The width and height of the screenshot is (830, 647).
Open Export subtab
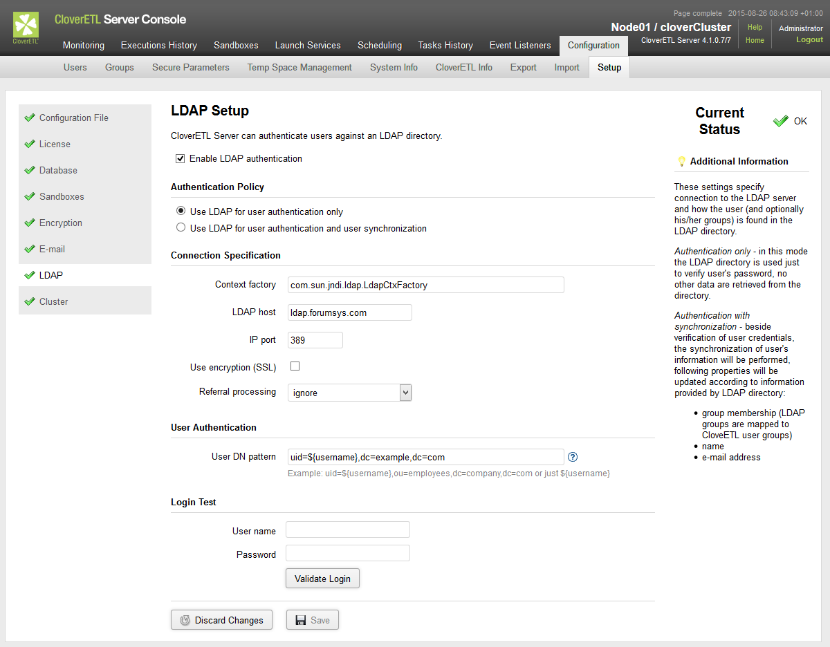(x=524, y=68)
